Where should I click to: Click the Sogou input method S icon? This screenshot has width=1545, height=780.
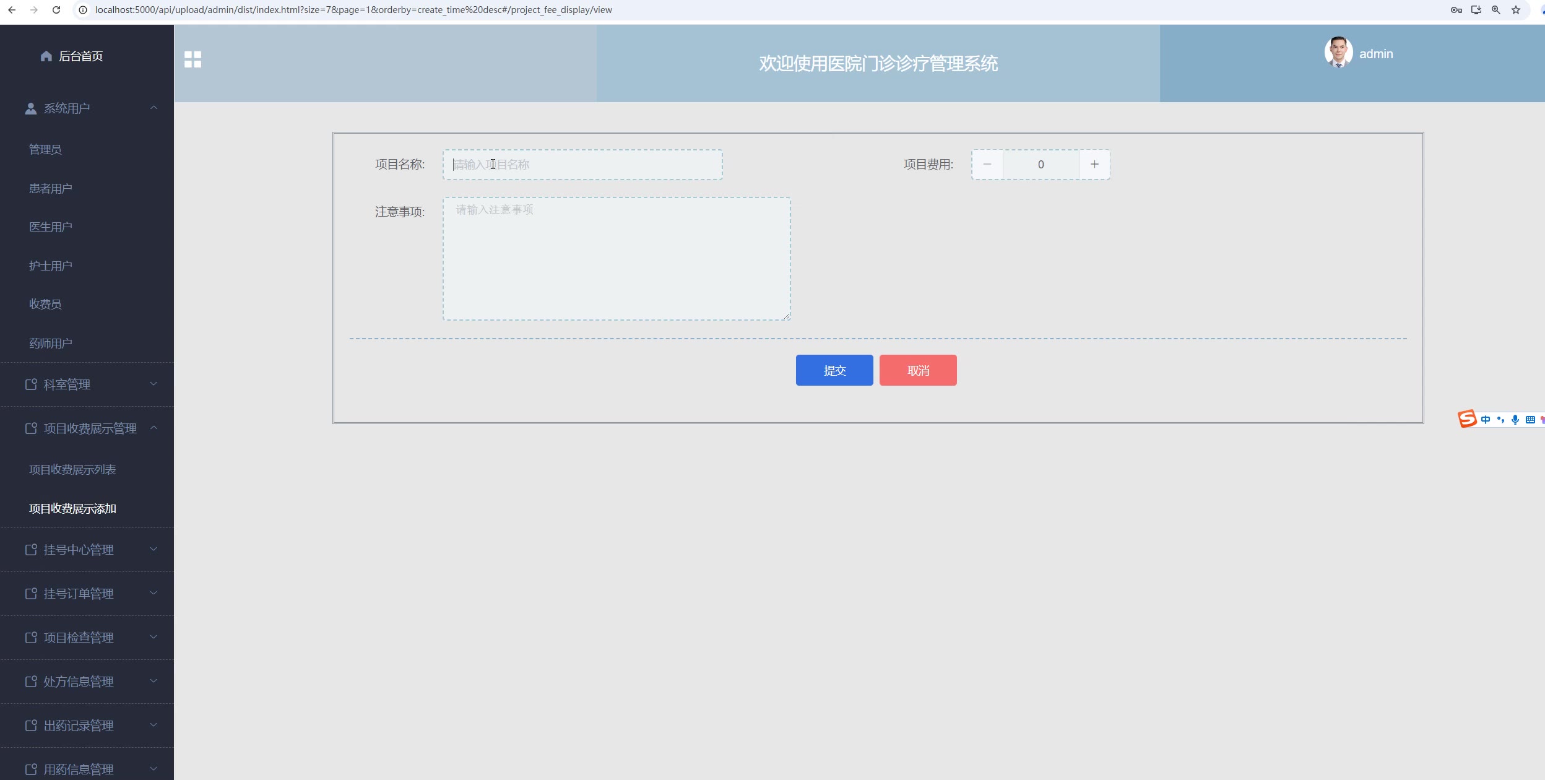(x=1467, y=419)
